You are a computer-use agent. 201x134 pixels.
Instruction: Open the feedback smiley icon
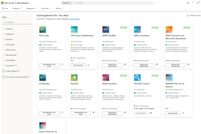coord(188,3)
